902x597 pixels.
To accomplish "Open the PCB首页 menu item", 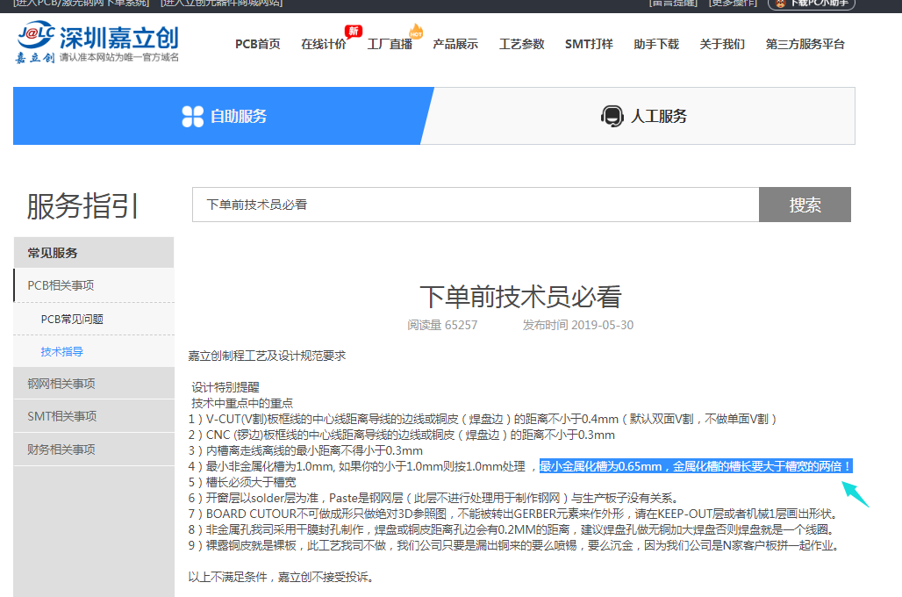I will (257, 44).
